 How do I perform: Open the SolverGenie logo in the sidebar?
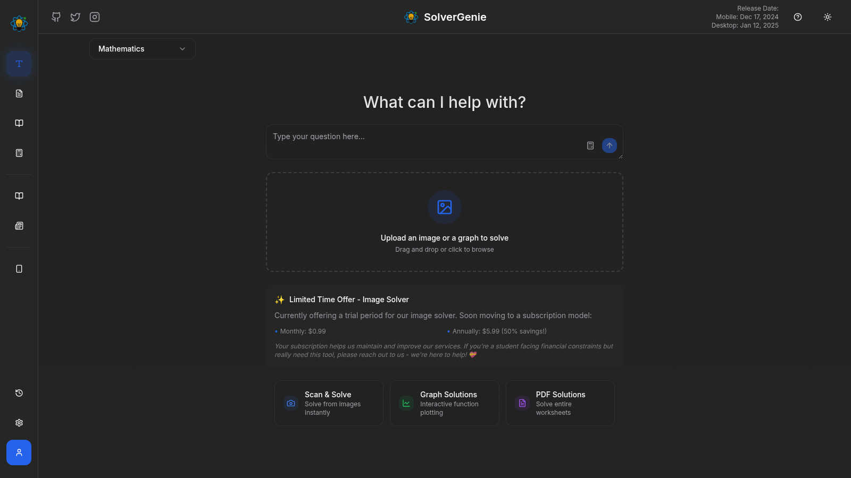19,23
